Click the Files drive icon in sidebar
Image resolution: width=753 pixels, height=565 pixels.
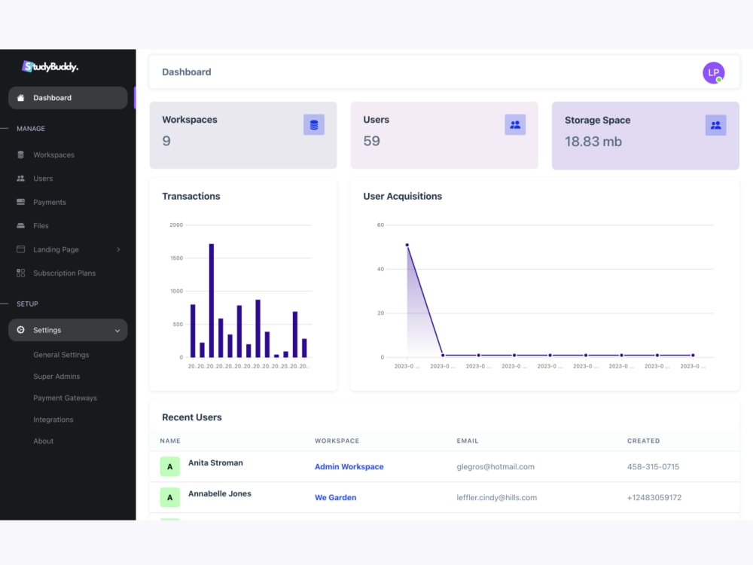(20, 225)
